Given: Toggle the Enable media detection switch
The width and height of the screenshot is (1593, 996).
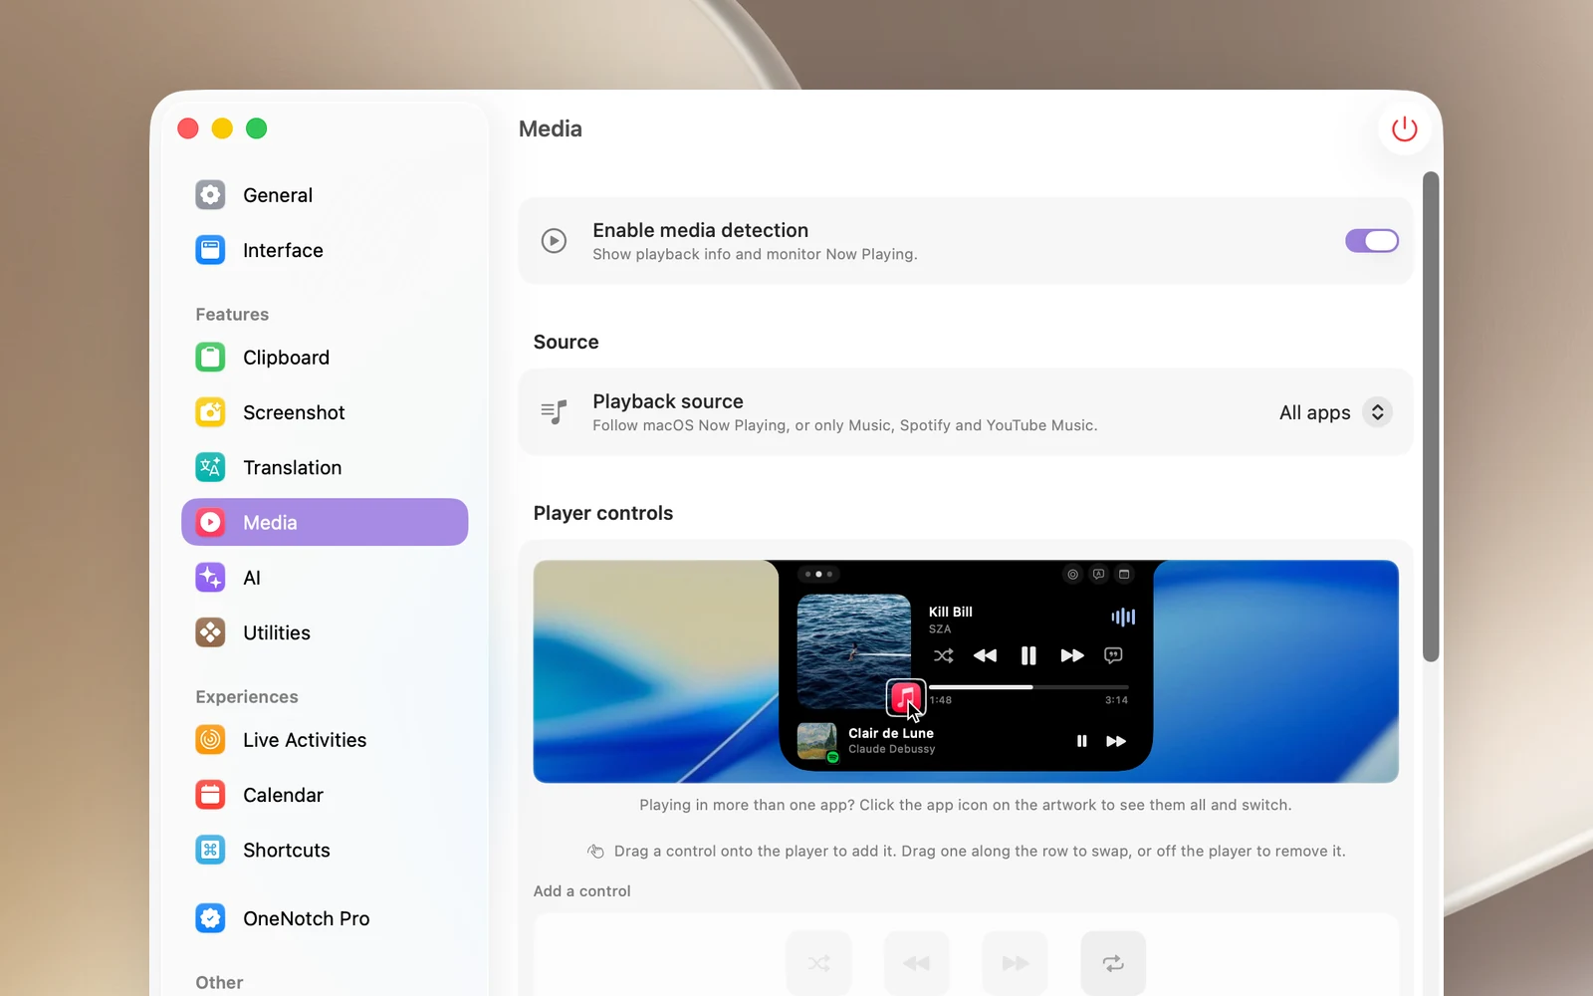Looking at the screenshot, I should point(1372,241).
